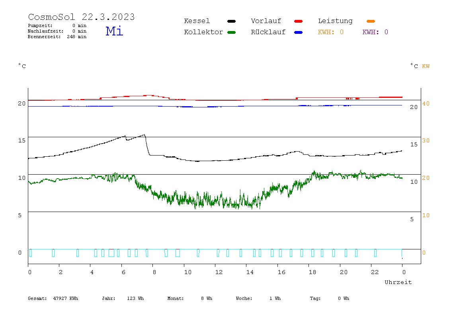457x323 pixels.
Task: Select the "1 Wh" weekly value
Action: [x=275, y=298]
